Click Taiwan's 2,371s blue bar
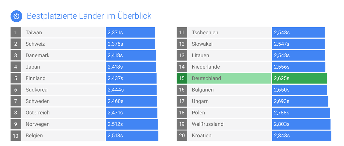The width and height of the screenshot is (344, 146). click(x=130, y=32)
